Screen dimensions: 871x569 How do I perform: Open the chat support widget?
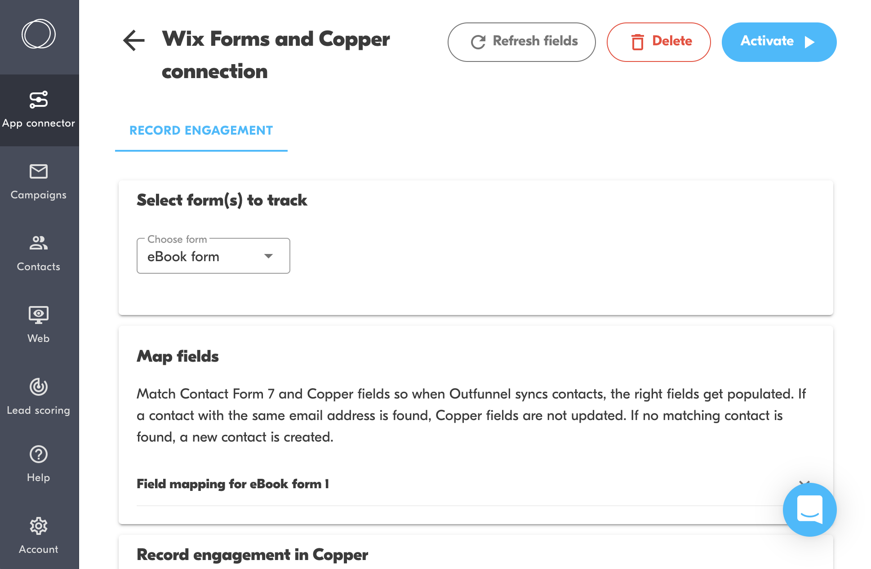tap(809, 510)
